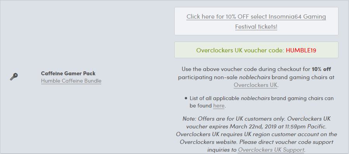Click the key icon beside Caffeine Gamer Pack

point(14,77)
